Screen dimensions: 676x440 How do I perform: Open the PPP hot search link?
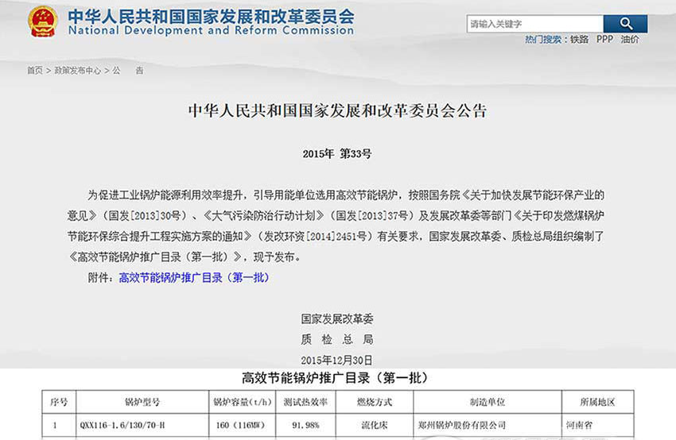coord(604,39)
